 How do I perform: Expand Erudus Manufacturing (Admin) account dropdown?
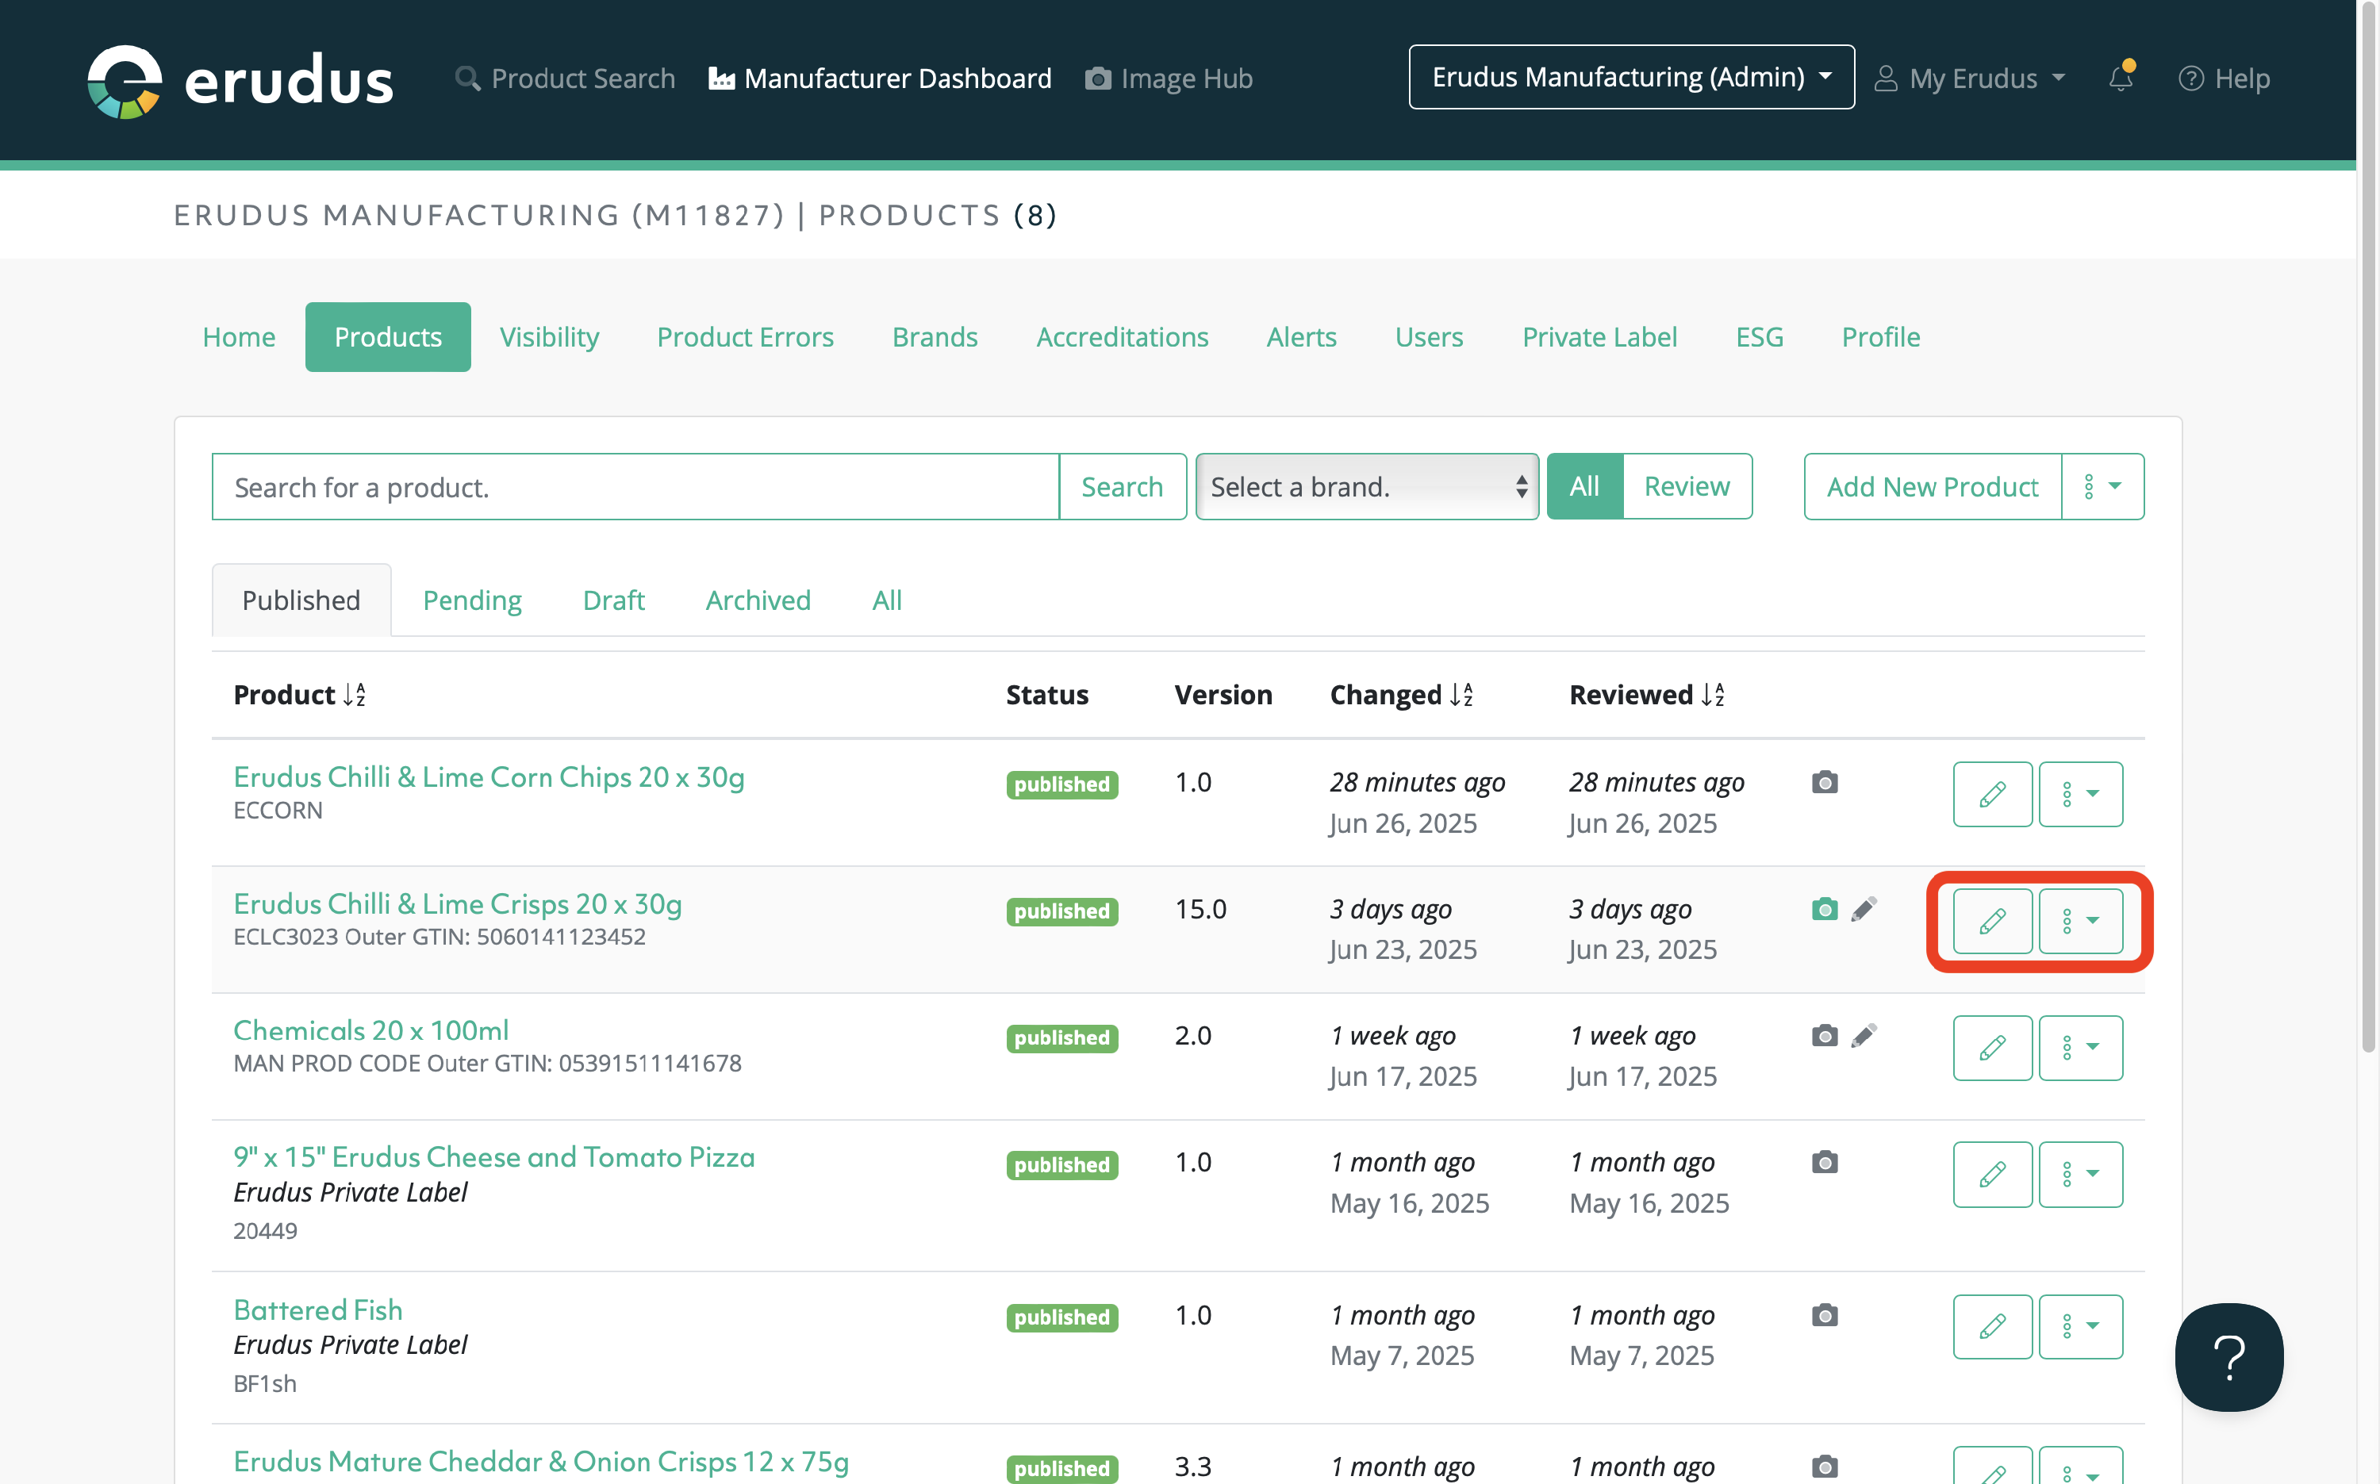[1630, 78]
